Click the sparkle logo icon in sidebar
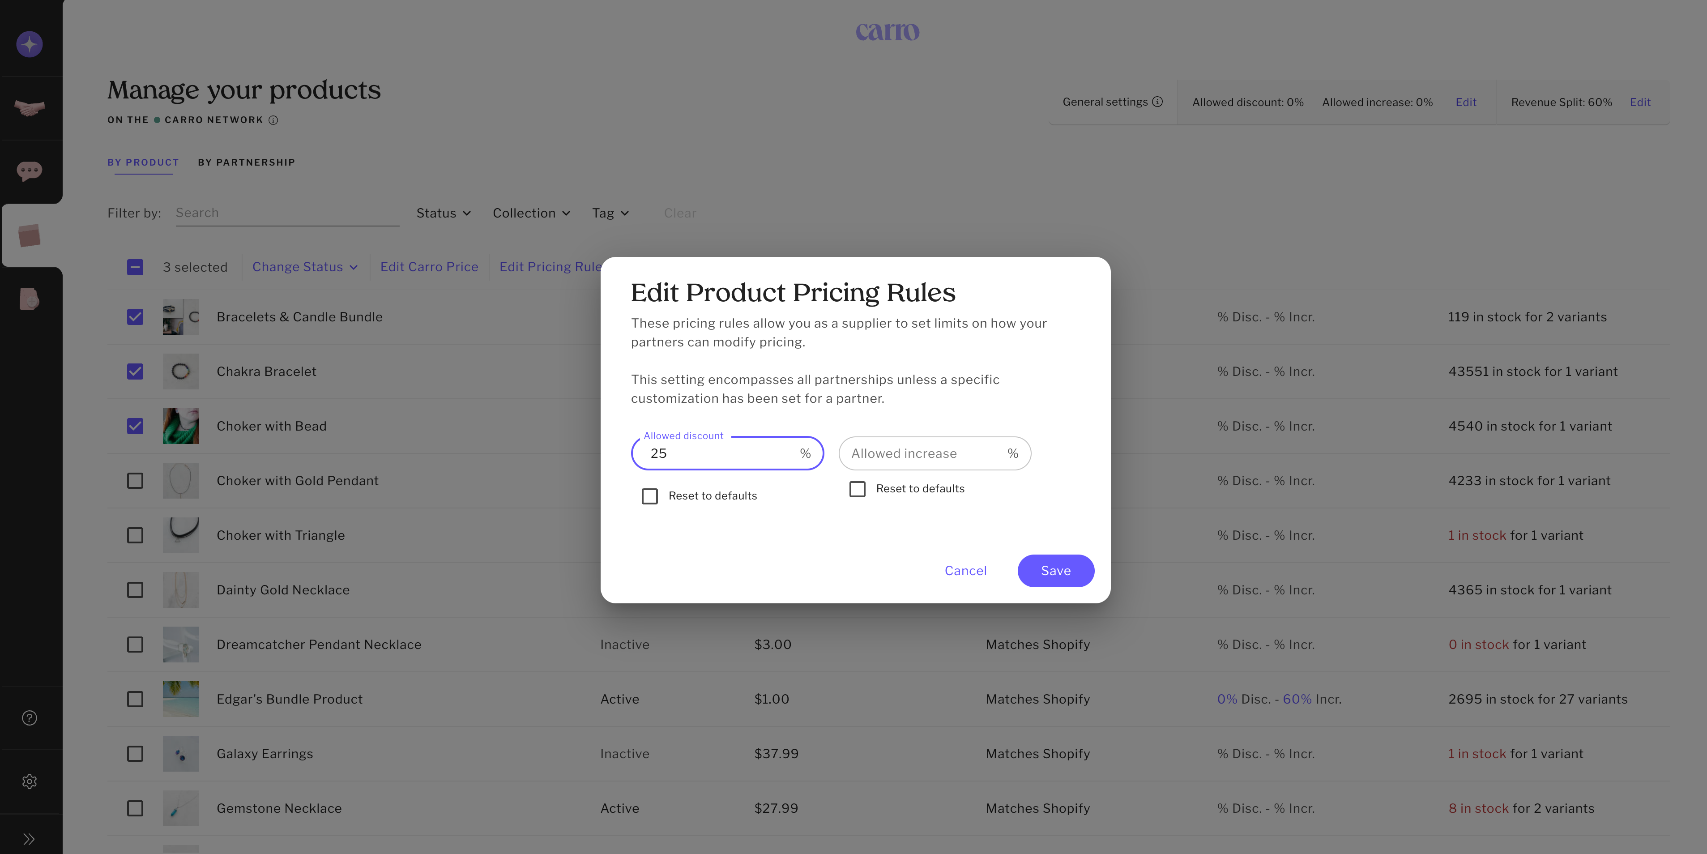 [29, 44]
